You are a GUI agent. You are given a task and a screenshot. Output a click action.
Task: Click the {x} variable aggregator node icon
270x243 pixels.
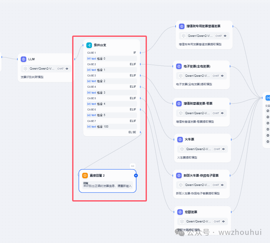pos(267,98)
